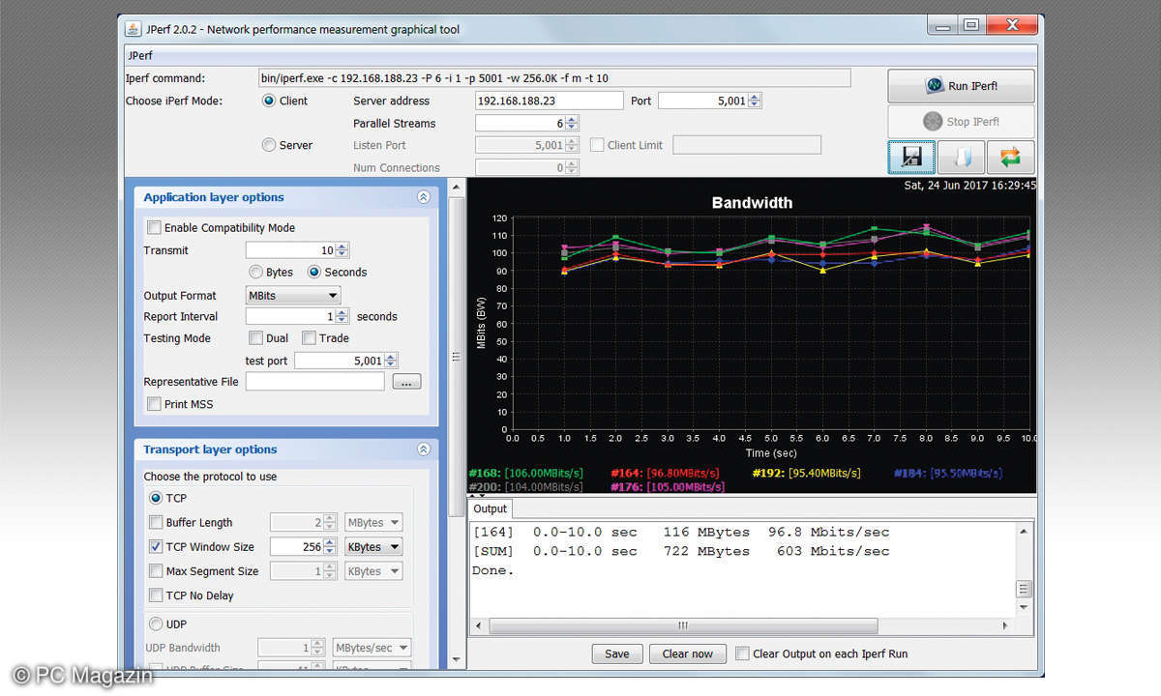
Task: Open the TCP Window Size KBytes dropdown
Action: coord(373,547)
